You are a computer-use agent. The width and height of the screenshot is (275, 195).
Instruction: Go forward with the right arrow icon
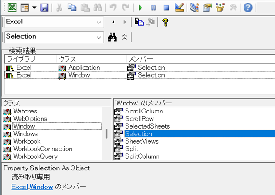click(125, 22)
